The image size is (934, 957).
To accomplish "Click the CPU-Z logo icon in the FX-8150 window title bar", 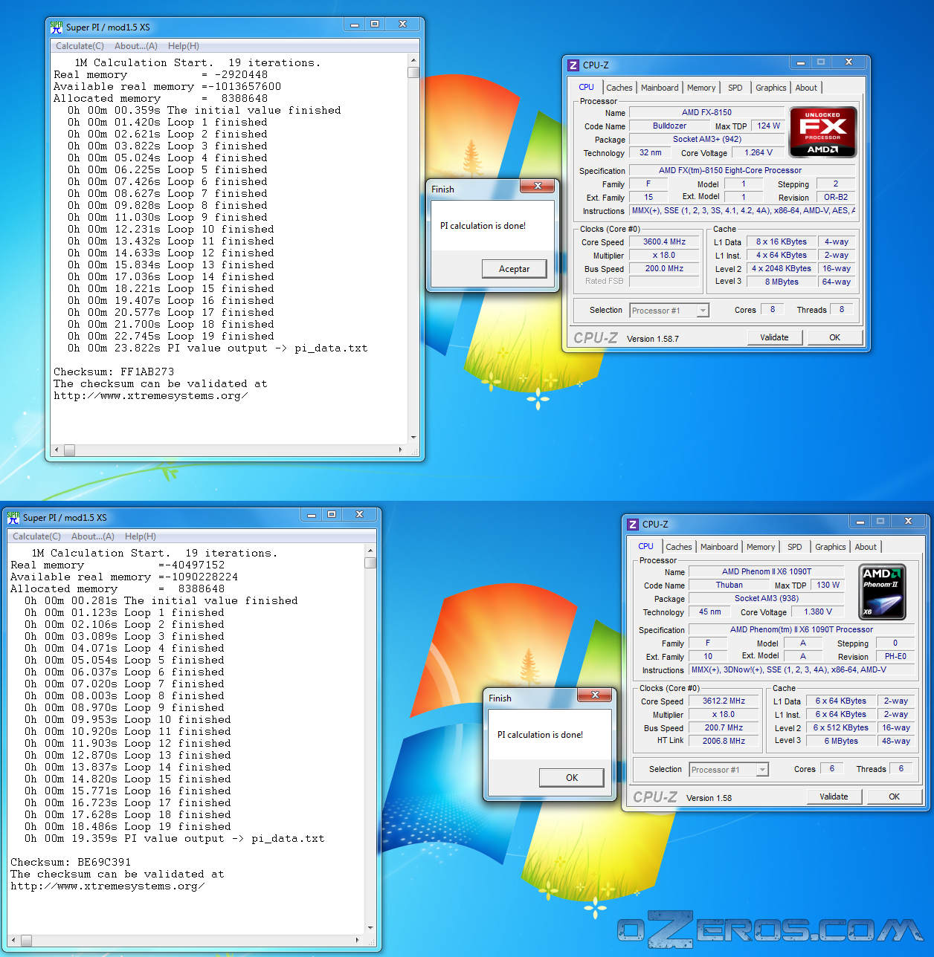I will pyautogui.click(x=573, y=65).
